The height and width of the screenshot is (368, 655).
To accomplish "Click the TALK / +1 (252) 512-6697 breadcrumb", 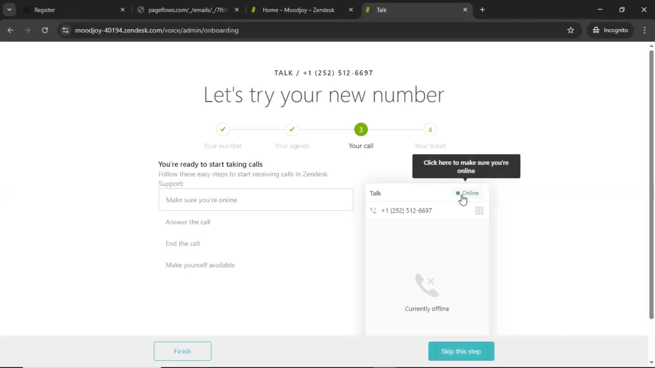I will (324, 73).
